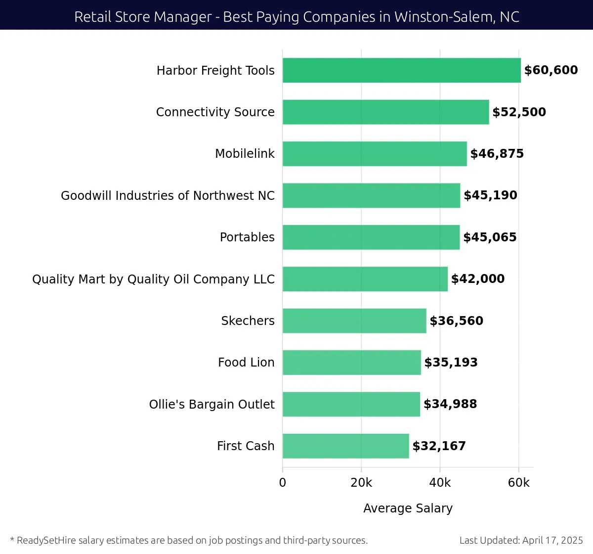Click the $45,065 salary value
The height and width of the screenshot is (554, 593).
(x=490, y=237)
